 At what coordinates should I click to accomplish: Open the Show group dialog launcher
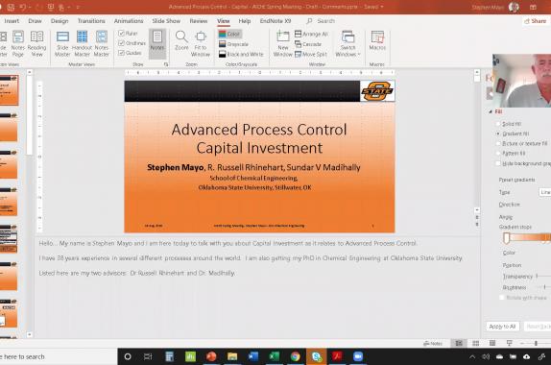(x=166, y=64)
